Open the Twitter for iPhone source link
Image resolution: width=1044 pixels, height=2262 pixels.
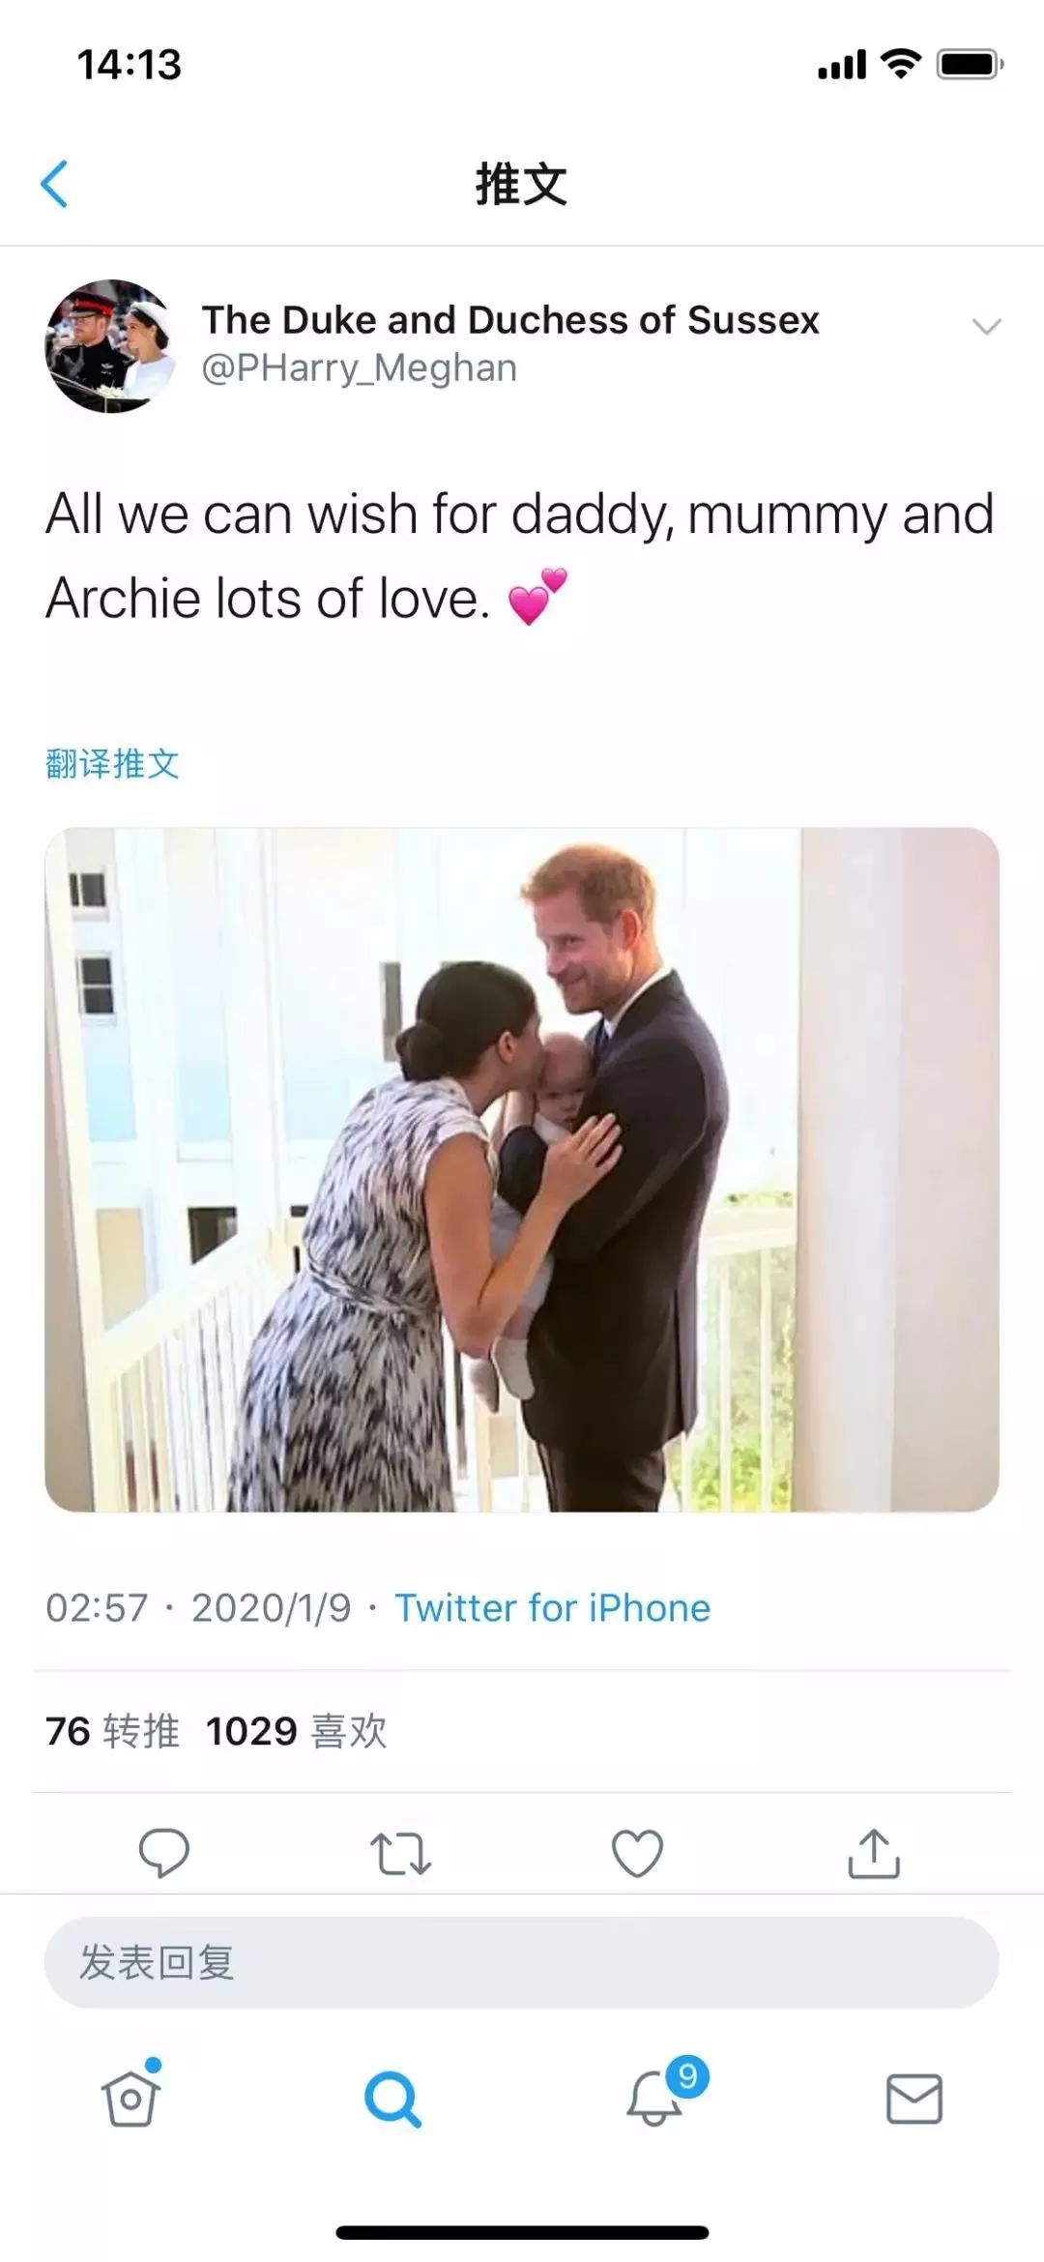(552, 1607)
